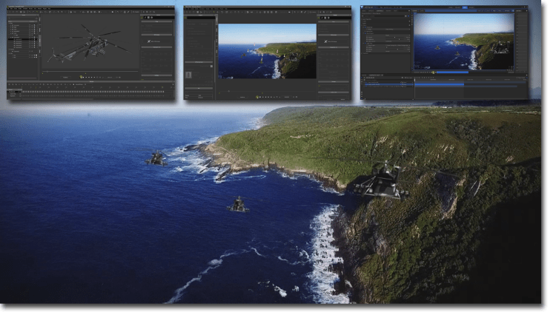Click the yellow play button under helicopter viewport

(x=80, y=78)
